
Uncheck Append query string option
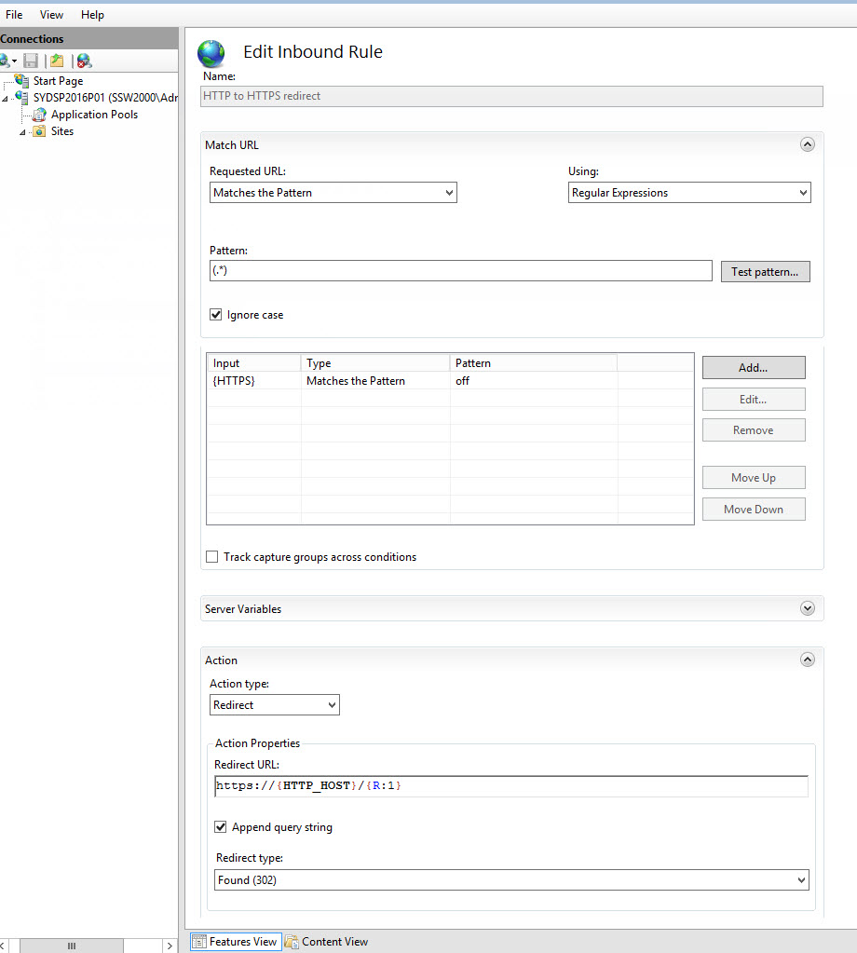tap(221, 827)
